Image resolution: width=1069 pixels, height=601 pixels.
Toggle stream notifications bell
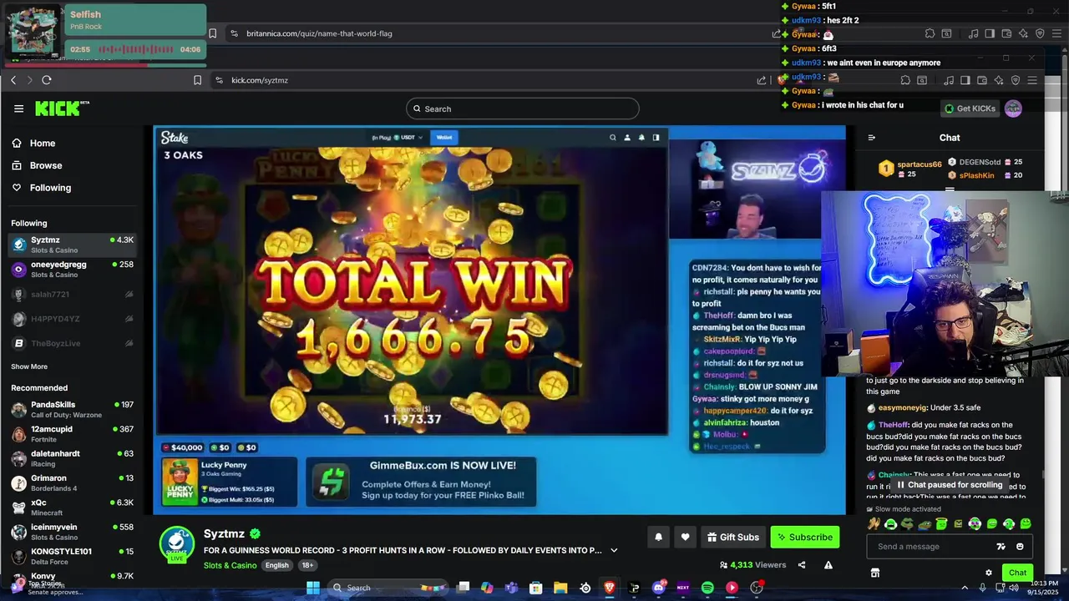coord(658,538)
